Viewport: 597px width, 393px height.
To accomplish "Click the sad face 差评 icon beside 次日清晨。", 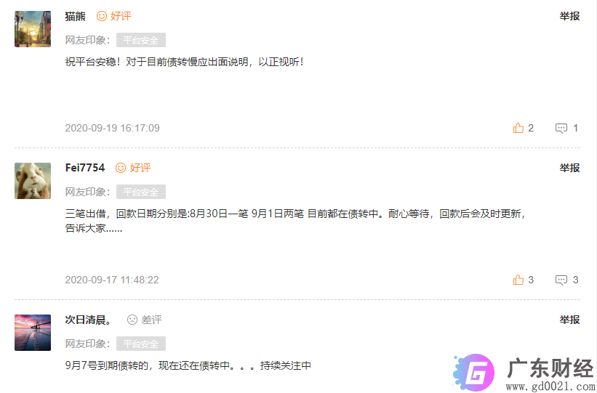I will pos(132,320).
